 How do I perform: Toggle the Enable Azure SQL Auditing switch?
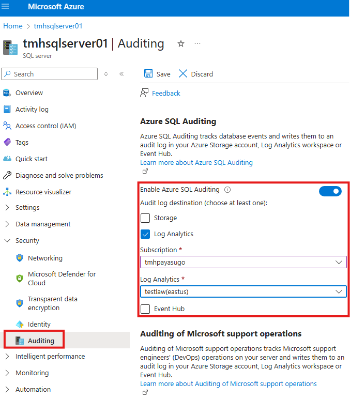coord(330,191)
